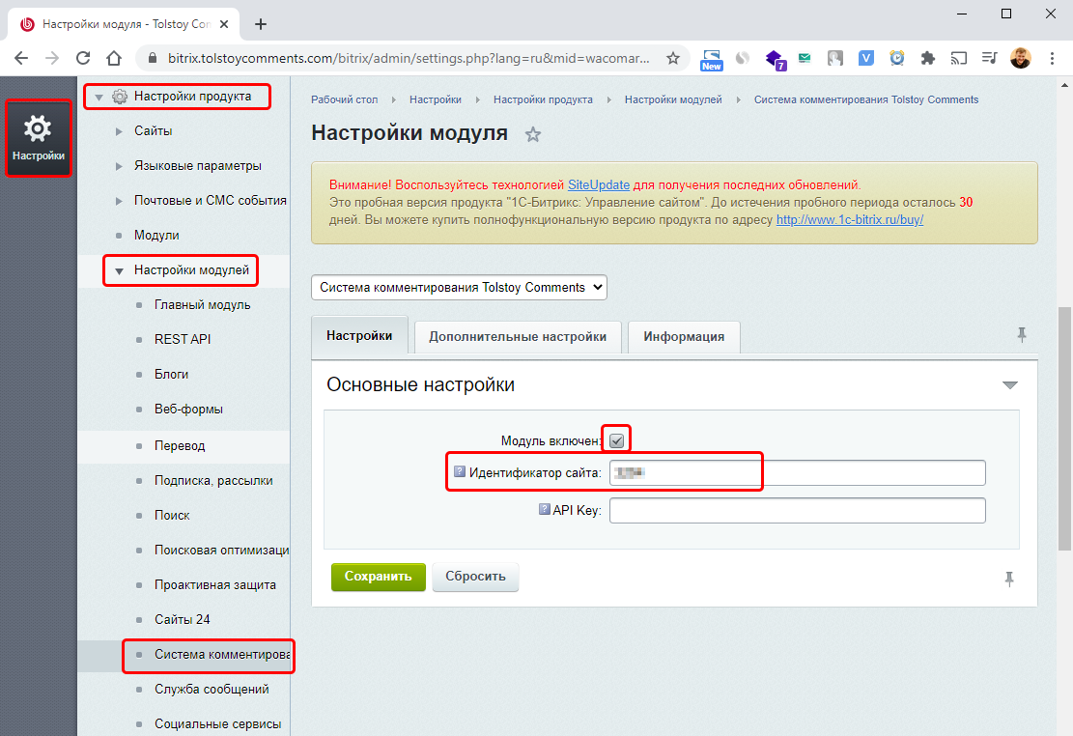The height and width of the screenshot is (736, 1073).
Task: Open the Настройки gear section in sidebar
Action: 39,139
